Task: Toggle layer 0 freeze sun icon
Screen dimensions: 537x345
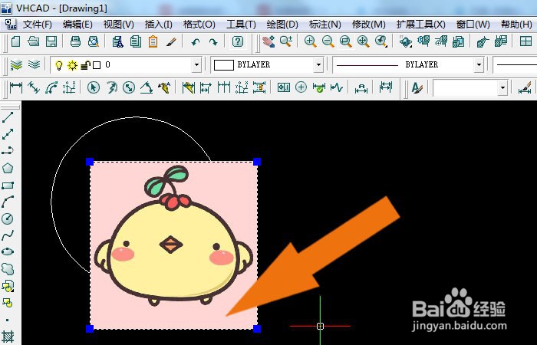Action: pyautogui.click(x=72, y=65)
